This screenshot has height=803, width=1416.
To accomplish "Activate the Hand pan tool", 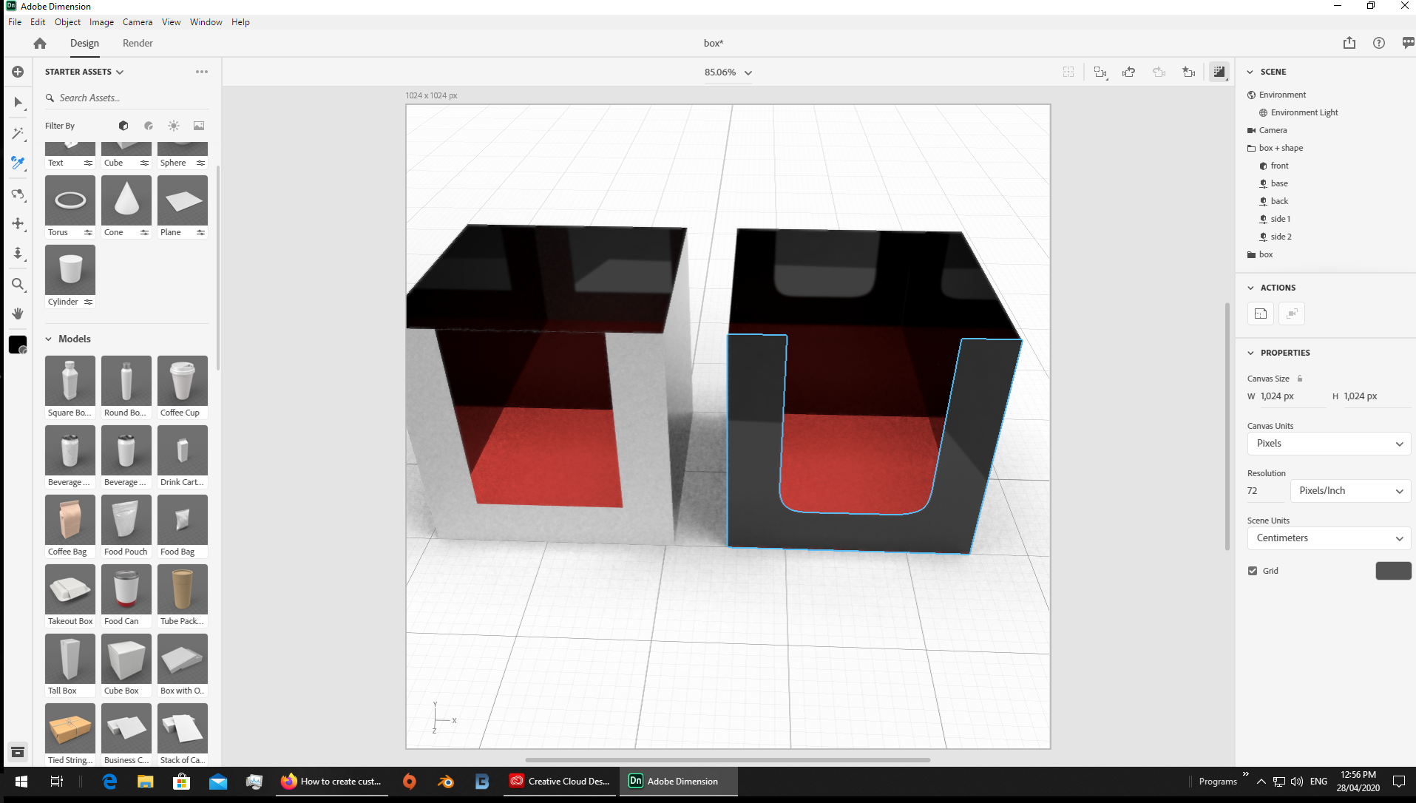I will 18,314.
